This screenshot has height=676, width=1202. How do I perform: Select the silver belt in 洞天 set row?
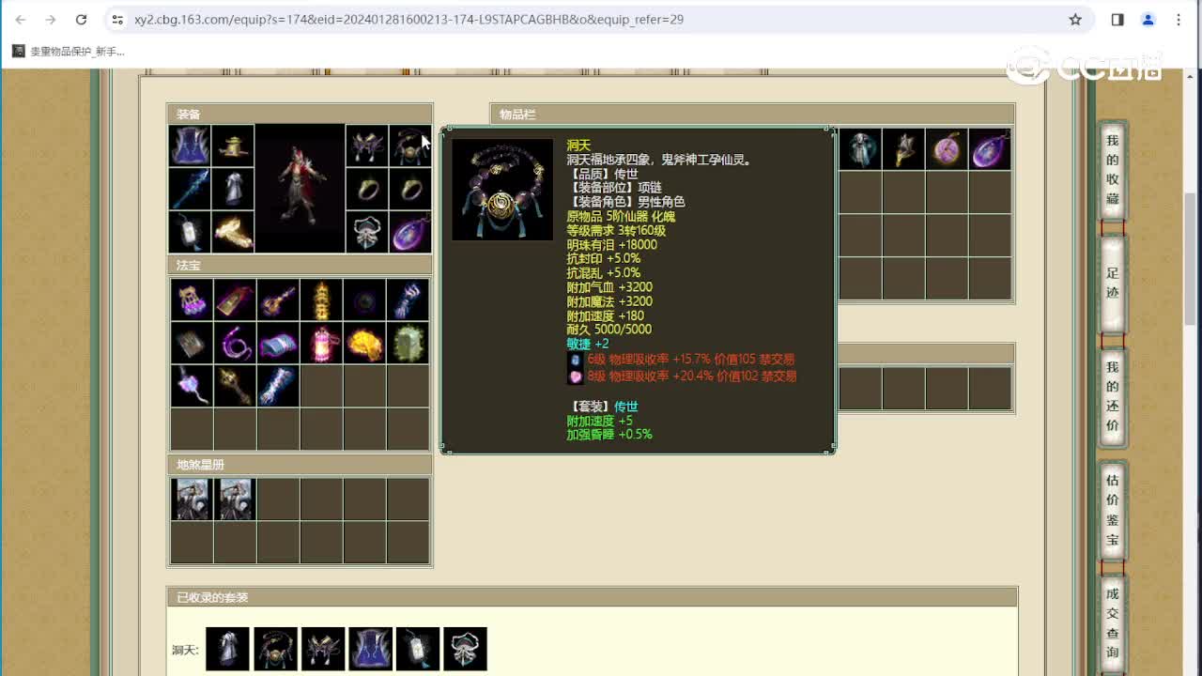pos(465,649)
